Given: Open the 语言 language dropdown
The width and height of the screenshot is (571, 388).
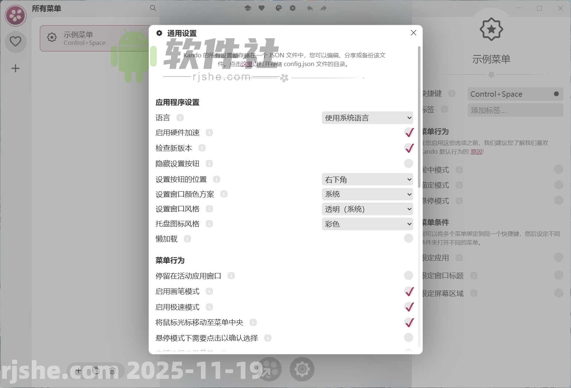Looking at the screenshot, I should 367,118.
